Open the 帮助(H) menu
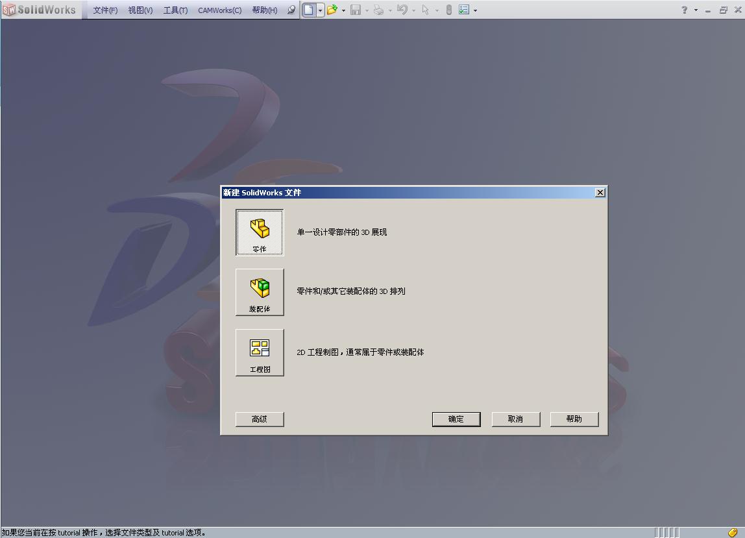 (x=265, y=10)
